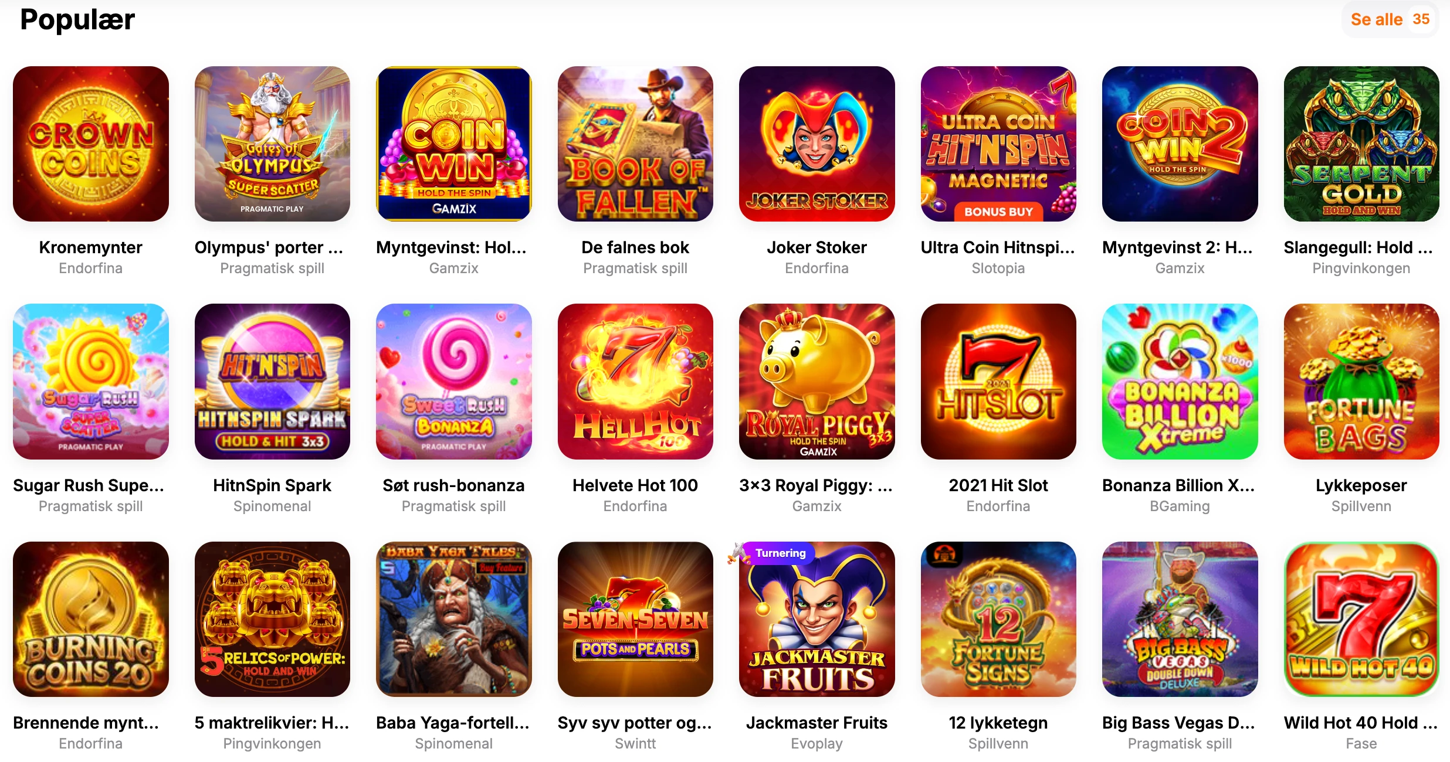1450x762 pixels.
Task: Launch Bonanza Billion Xtreme game tile
Action: coord(1180,382)
